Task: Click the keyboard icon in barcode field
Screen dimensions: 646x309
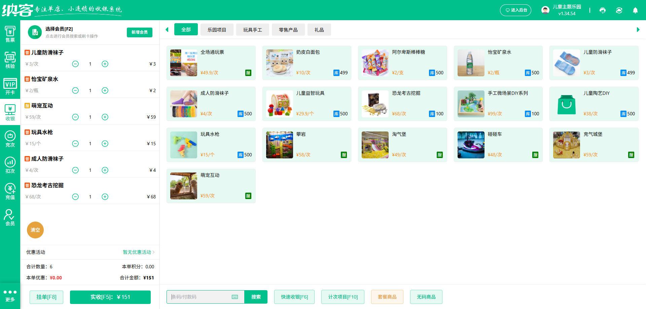Action: 235,297
